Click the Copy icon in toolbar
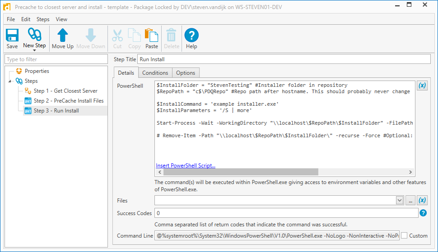 pyautogui.click(x=135, y=36)
